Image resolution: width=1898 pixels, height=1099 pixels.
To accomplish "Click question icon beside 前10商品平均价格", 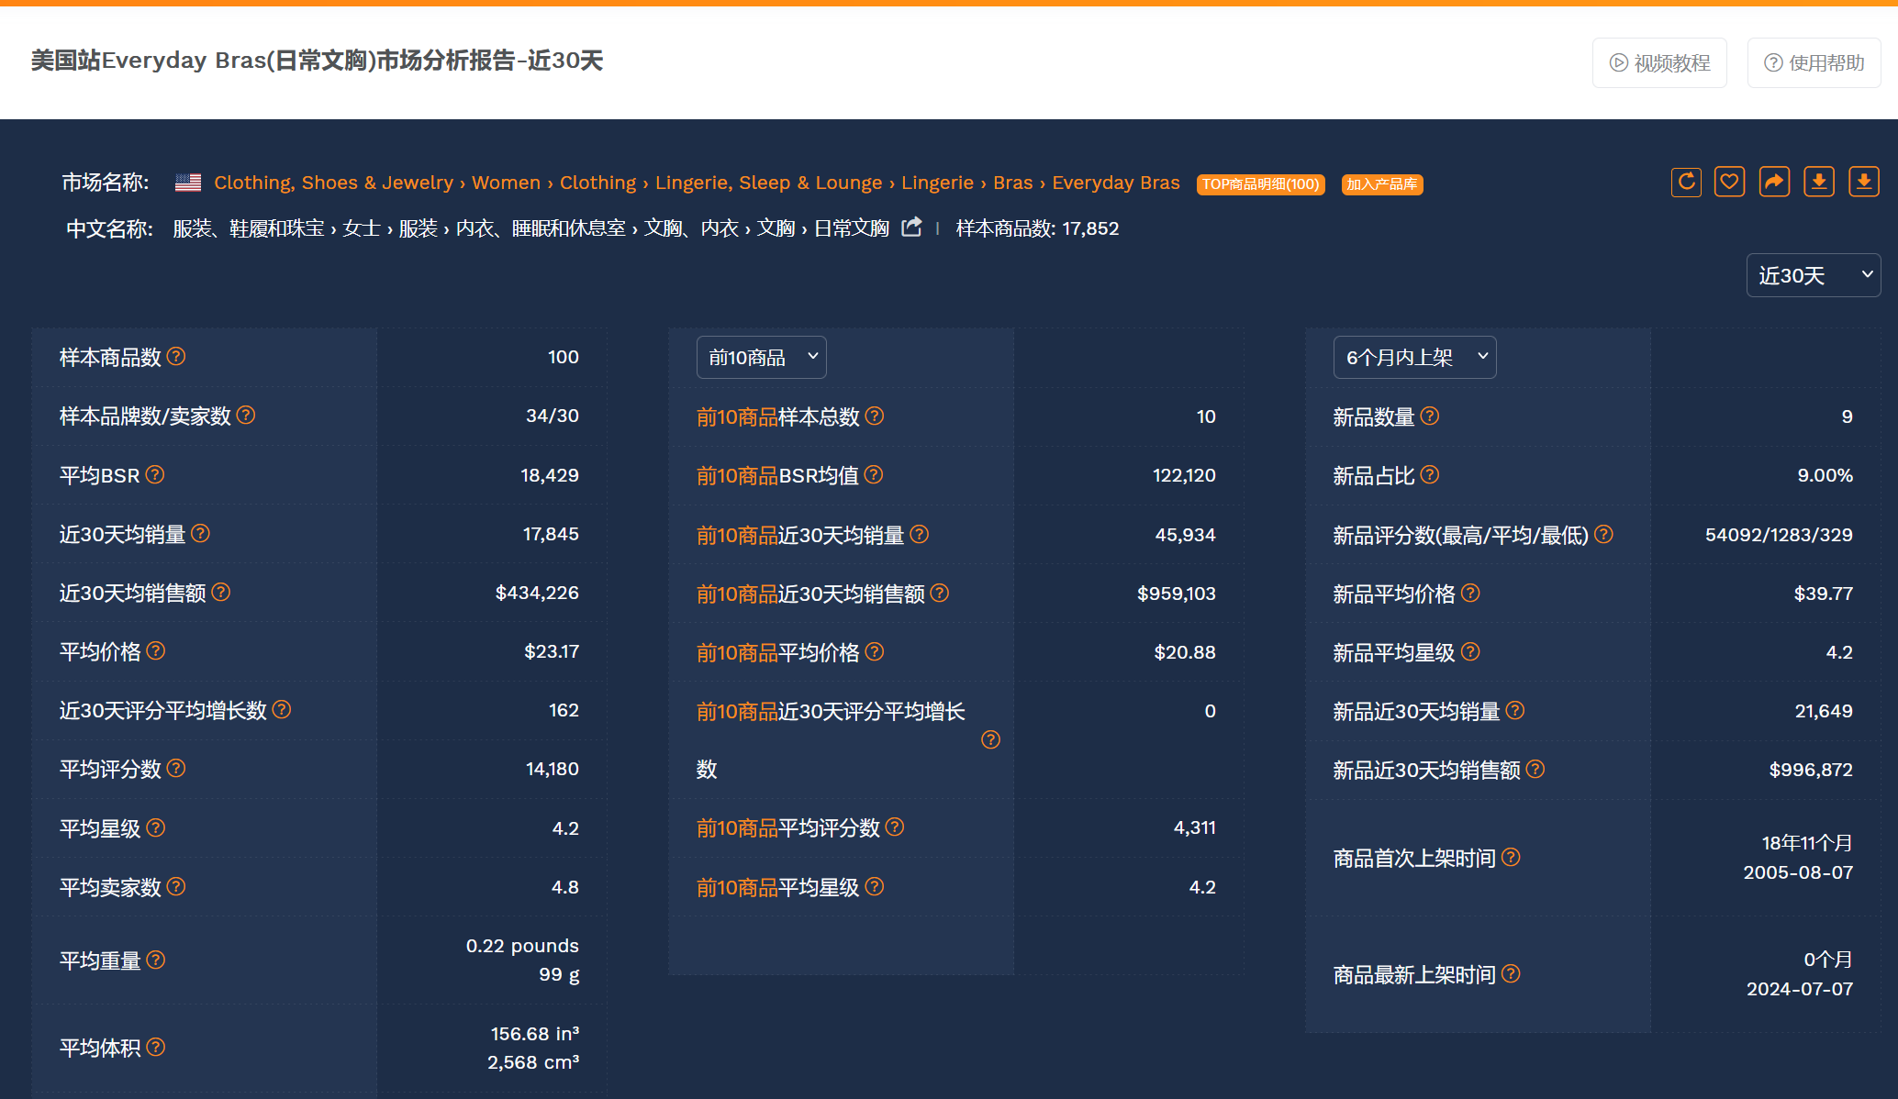I will coord(875,651).
